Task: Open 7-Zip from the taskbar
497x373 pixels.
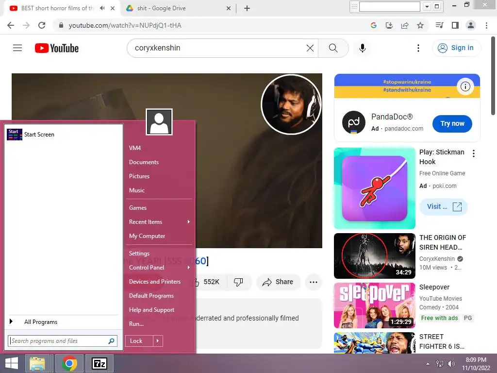Action: click(99, 363)
